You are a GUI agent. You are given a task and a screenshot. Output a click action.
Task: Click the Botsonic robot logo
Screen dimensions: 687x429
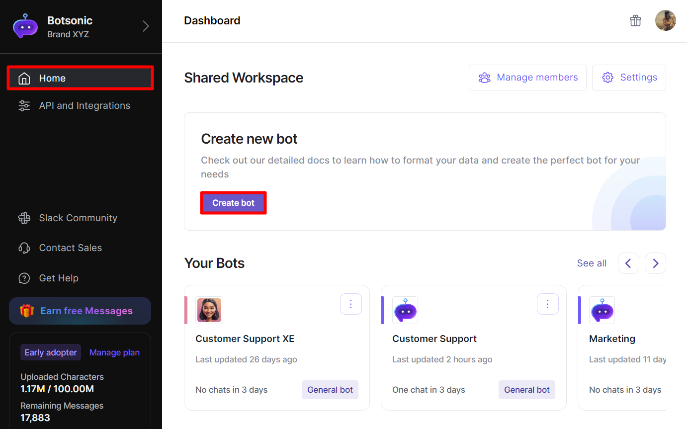25,26
